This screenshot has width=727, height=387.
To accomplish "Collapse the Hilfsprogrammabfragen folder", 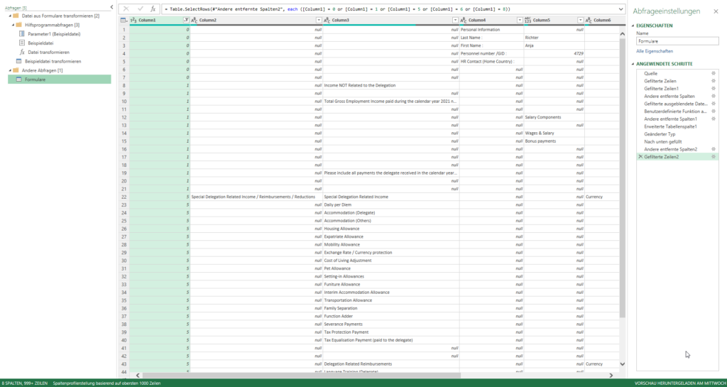I will click(x=14, y=25).
